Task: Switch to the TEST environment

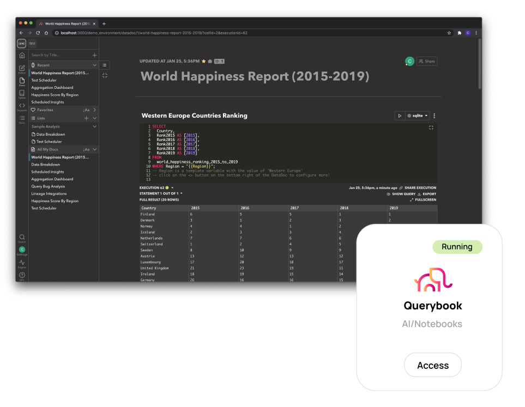Action: coord(32,44)
